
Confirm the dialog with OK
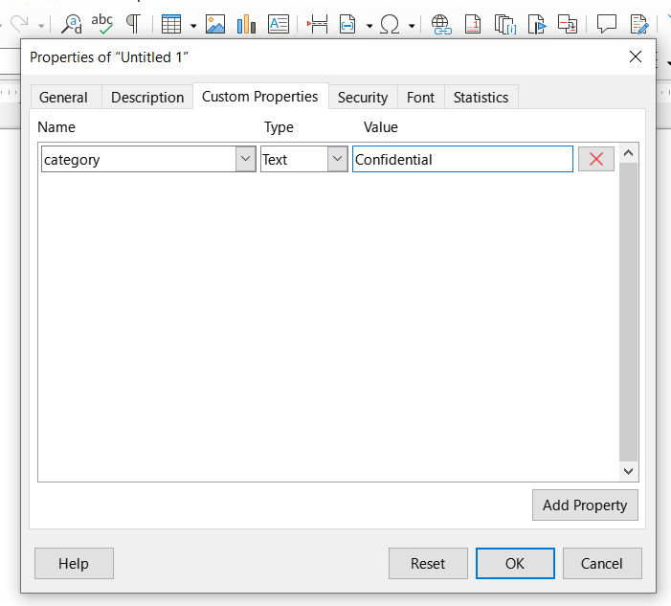pos(515,564)
